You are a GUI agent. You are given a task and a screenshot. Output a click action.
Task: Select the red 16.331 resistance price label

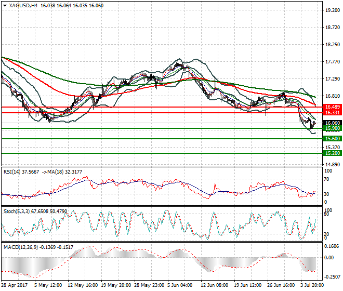pyautogui.click(x=333, y=113)
